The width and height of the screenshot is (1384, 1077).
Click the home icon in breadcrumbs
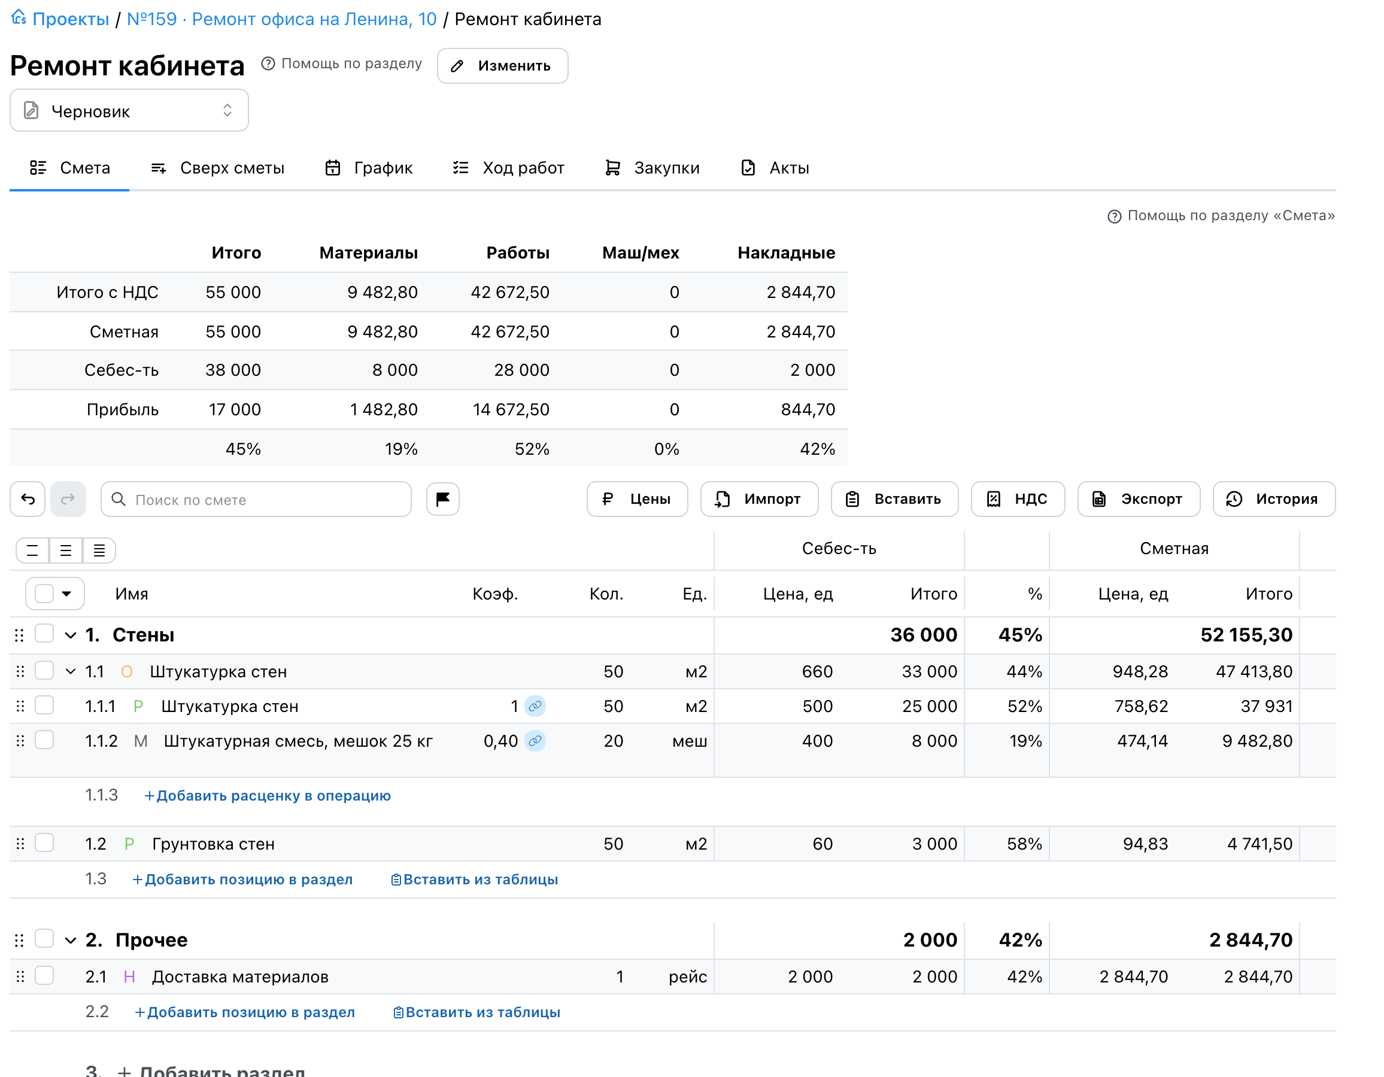[19, 17]
